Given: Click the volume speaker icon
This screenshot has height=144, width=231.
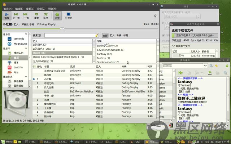Looking at the screenshot, I should [156, 15].
